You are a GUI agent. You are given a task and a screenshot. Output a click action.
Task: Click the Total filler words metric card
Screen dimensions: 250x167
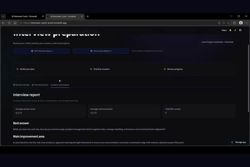199,111
